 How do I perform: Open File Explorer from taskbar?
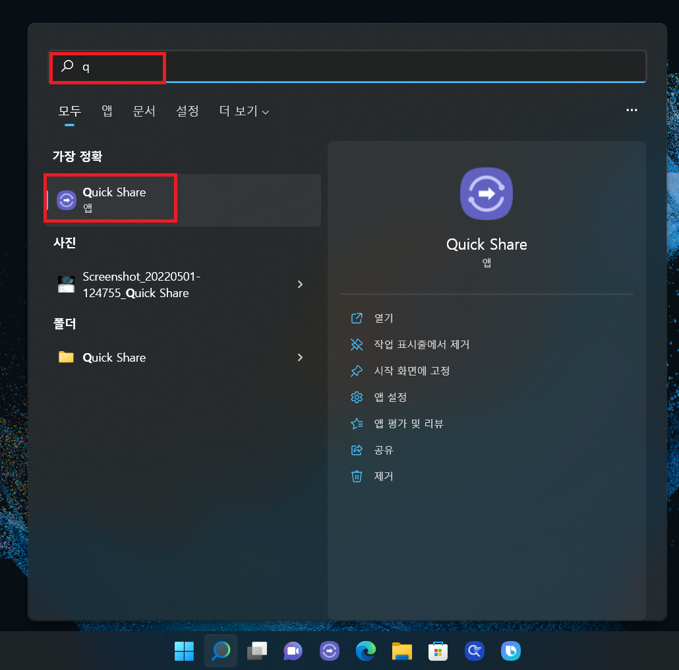click(x=402, y=651)
